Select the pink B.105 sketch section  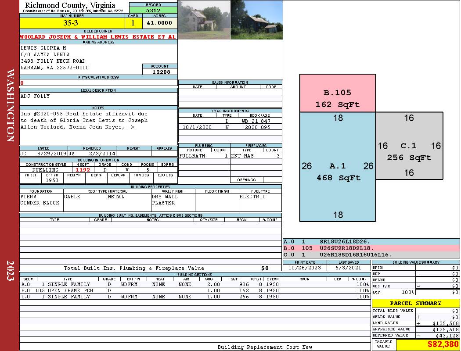click(x=337, y=93)
